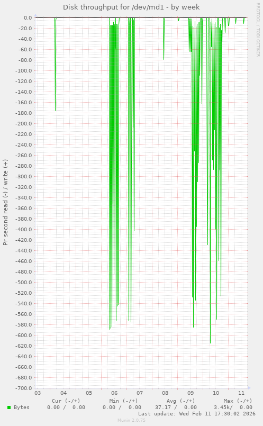The height and width of the screenshot is (426, 263).
Task: Click the 'Min (-/+)' column header
Action: (124, 401)
